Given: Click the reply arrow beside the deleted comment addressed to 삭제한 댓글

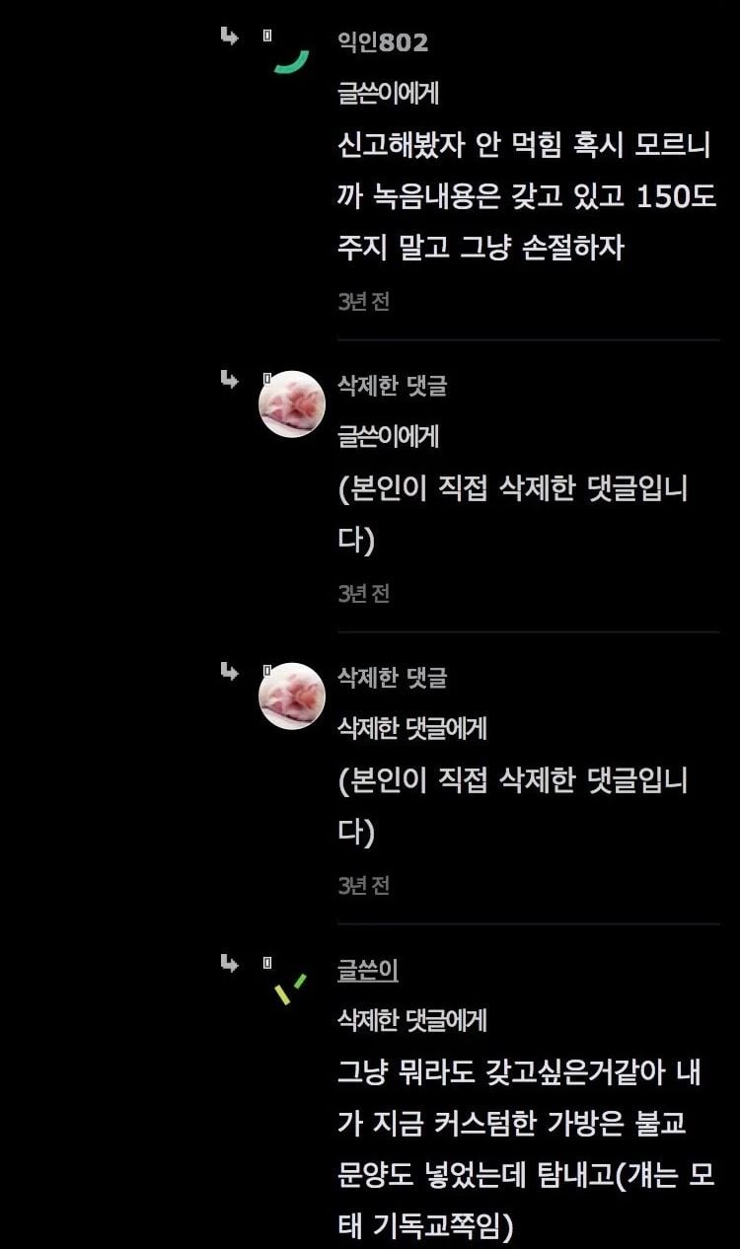Looking at the screenshot, I should point(229,671).
